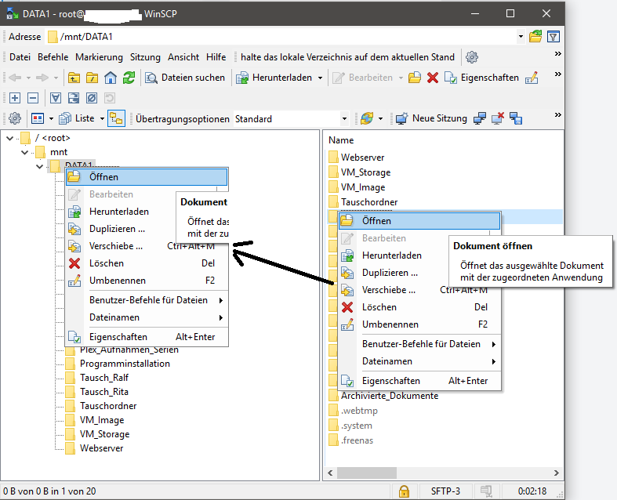Select Löschen in the right context menu
This screenshot has height=500, width=617.
pos(379,307)
